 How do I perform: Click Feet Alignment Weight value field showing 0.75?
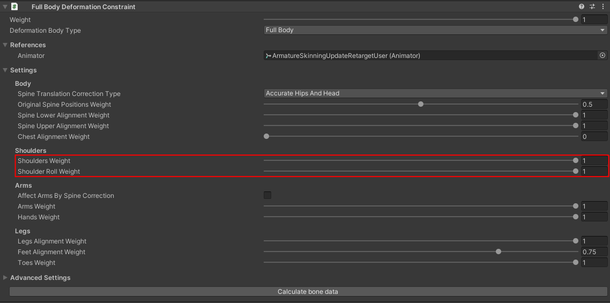594,252
